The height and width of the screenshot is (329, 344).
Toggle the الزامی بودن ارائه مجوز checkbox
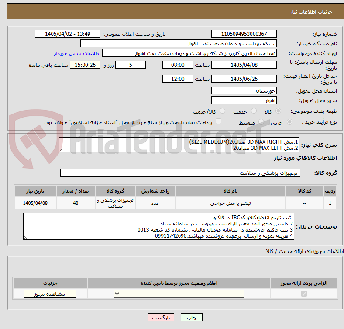pos(304,294)
